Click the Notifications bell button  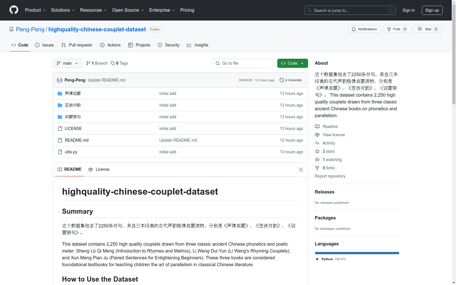coord(364,29)
